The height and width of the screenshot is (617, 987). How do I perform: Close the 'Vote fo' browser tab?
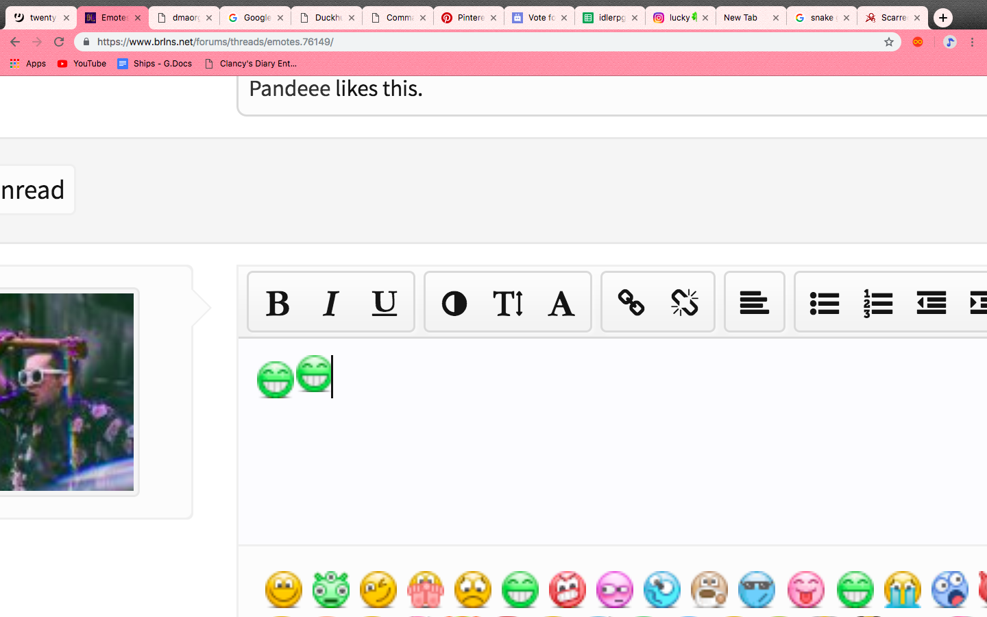(564, 18)
